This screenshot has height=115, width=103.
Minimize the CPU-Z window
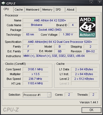click(91, 2)
